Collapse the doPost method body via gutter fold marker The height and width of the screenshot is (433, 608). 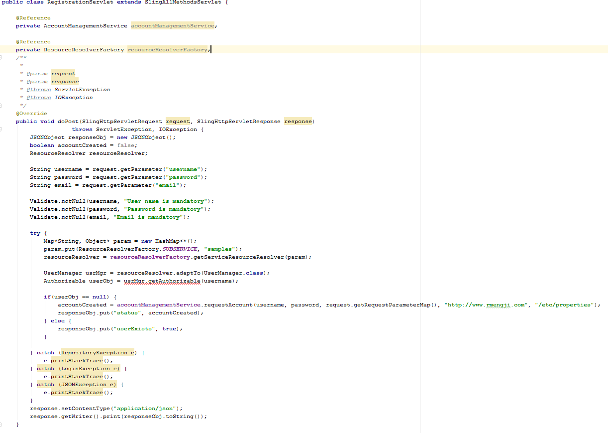(x=1, y=130)
